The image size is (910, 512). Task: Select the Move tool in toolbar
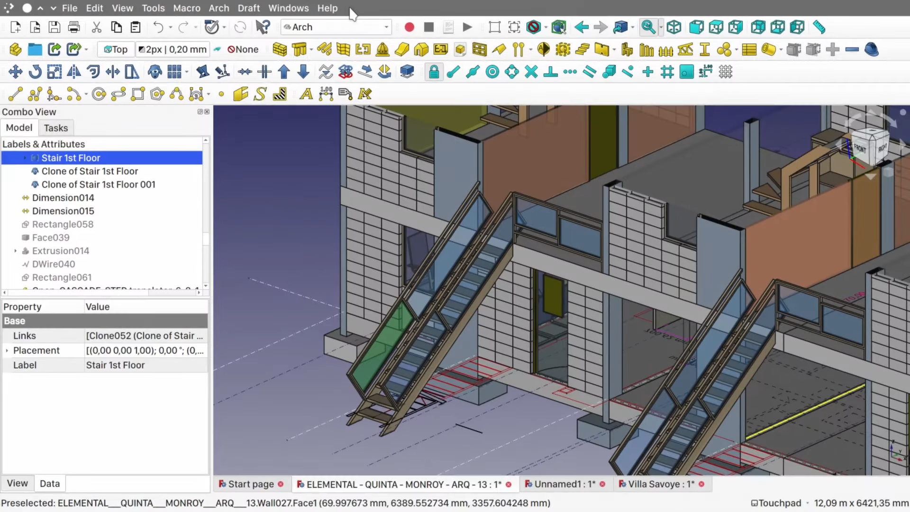click(15, 71)
